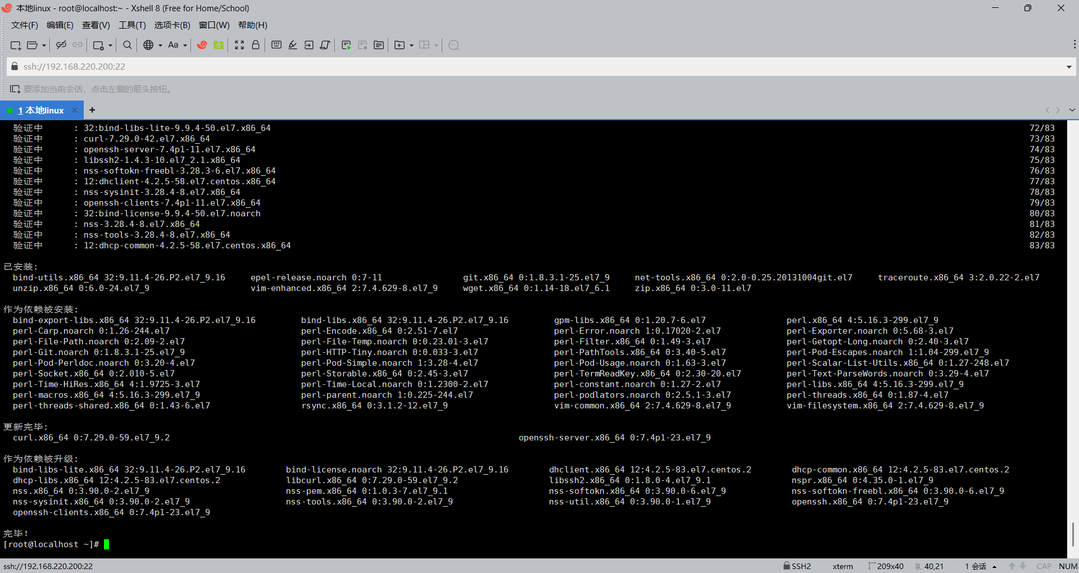Click the Xshell app icon in title bar
Image resolution: width=1079 pixels, height=573 pixels.
point(7,8)
